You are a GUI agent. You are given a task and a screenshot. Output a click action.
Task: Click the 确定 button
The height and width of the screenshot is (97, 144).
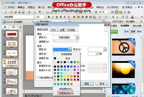[87, 84]
